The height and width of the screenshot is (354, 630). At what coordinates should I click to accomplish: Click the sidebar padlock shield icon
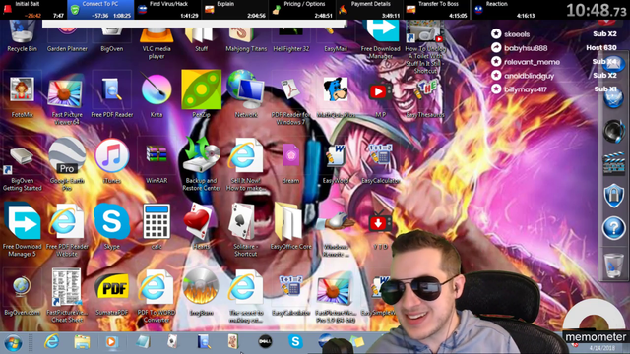click(x=613, y=196)
